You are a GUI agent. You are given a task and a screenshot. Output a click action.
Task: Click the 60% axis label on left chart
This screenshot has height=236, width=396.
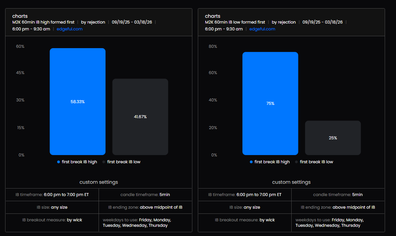pyautogui.click(x=20, y=46)
